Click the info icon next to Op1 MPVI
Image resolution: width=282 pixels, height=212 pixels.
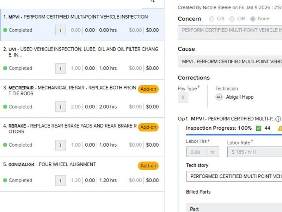[x=278, y=119]
